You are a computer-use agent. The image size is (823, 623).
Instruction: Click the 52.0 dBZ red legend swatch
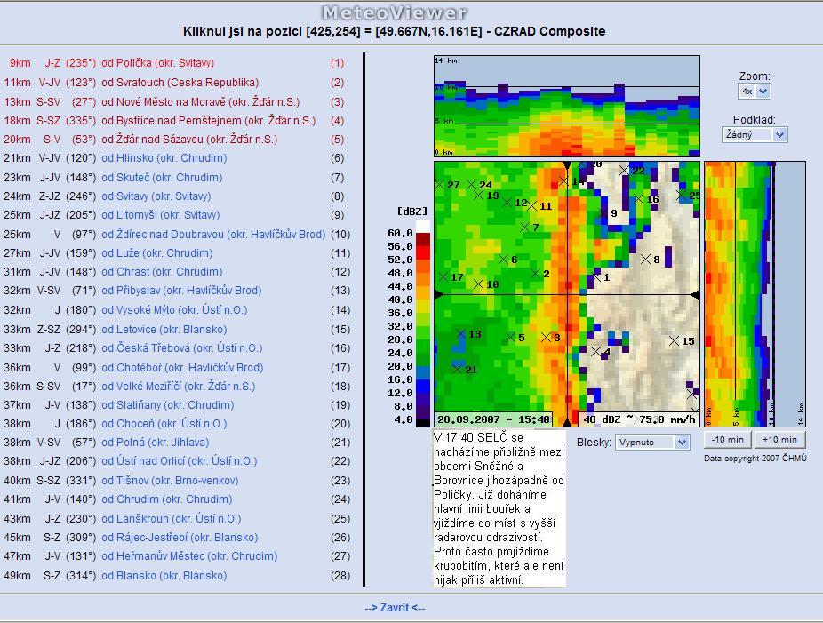point(423,253)
